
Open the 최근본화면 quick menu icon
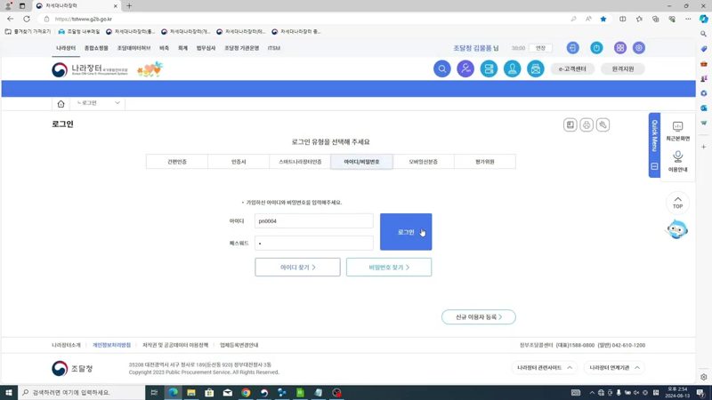[x=677, y=131]
